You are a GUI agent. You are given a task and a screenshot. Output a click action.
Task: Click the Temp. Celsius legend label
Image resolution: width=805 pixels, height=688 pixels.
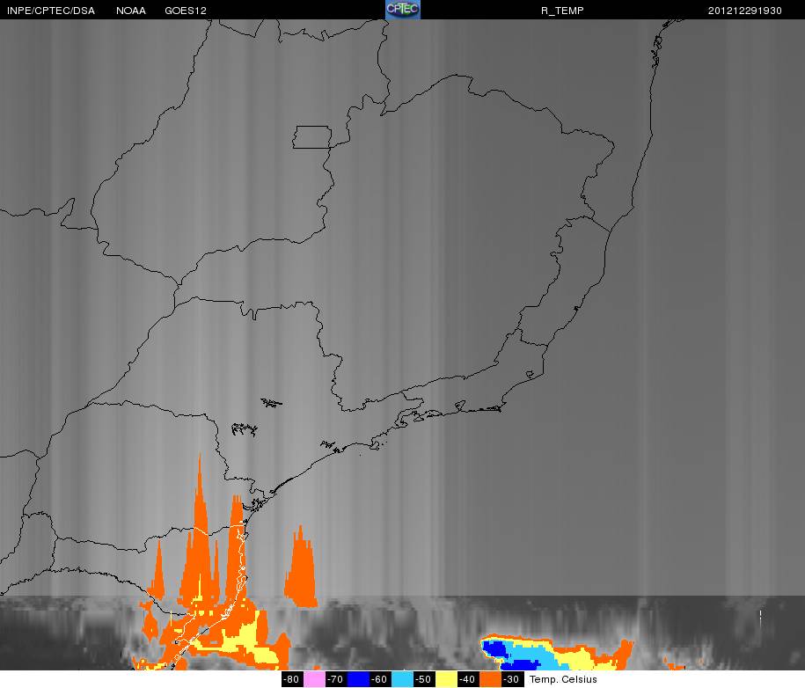[x=563, y=679]
